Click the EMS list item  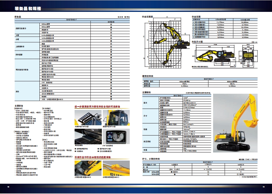coord(45,146)
